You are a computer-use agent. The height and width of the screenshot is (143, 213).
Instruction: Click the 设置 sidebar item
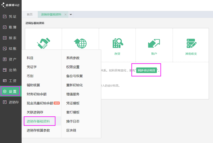[11, 92]
